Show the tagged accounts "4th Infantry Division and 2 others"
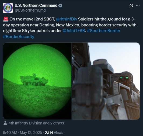Image resolution: width=143 pixels, height=136 pixels. [x=36, y=123]
